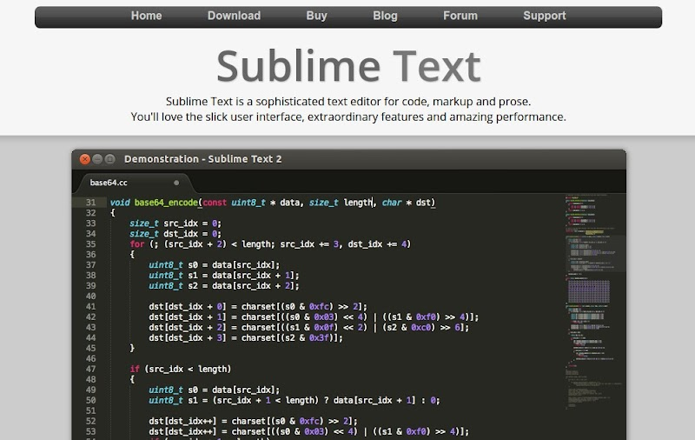Visit the Blog page

pos(385,16)
